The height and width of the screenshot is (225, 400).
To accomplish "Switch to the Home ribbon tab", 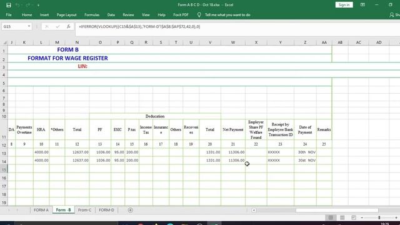I will 27,15.
